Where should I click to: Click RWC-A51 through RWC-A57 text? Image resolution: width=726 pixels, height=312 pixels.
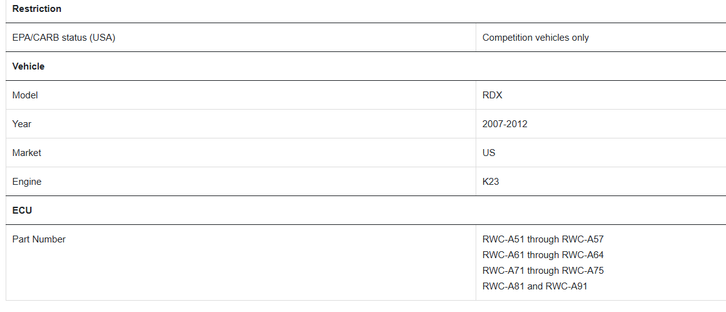click(x=543, y=239)
